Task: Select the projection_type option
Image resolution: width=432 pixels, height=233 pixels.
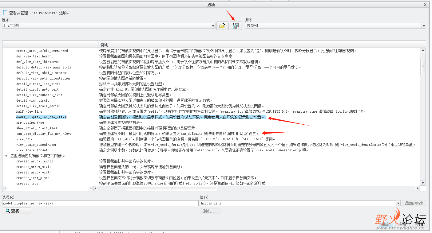Action: coord(30,123)
